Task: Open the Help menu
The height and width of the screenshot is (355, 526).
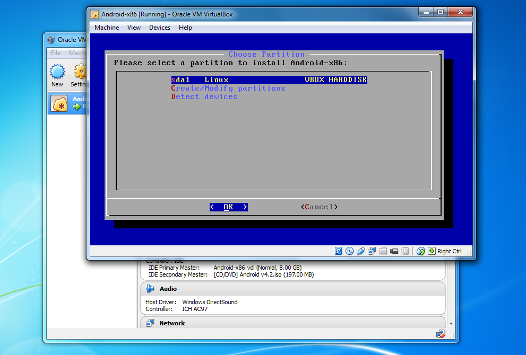Action: (185, 28)
